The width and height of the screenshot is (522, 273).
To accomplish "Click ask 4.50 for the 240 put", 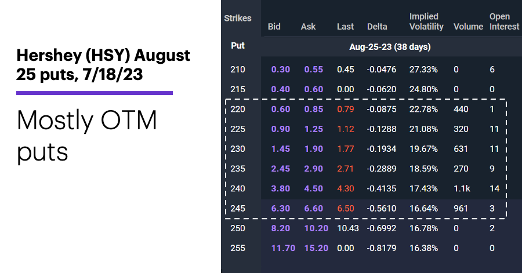I will pyautogui.click(x=314, y=188).
